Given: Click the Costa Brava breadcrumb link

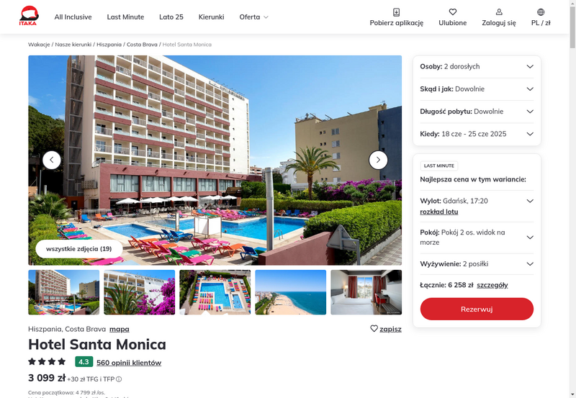Looking at the screenshot, I should (x=142, y=45).
